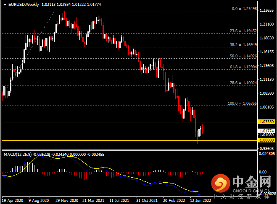277x204 pixels.
Task: Click the 12 Jun 2022 date label
Action: pyautogui.click(x=200, y=201)
